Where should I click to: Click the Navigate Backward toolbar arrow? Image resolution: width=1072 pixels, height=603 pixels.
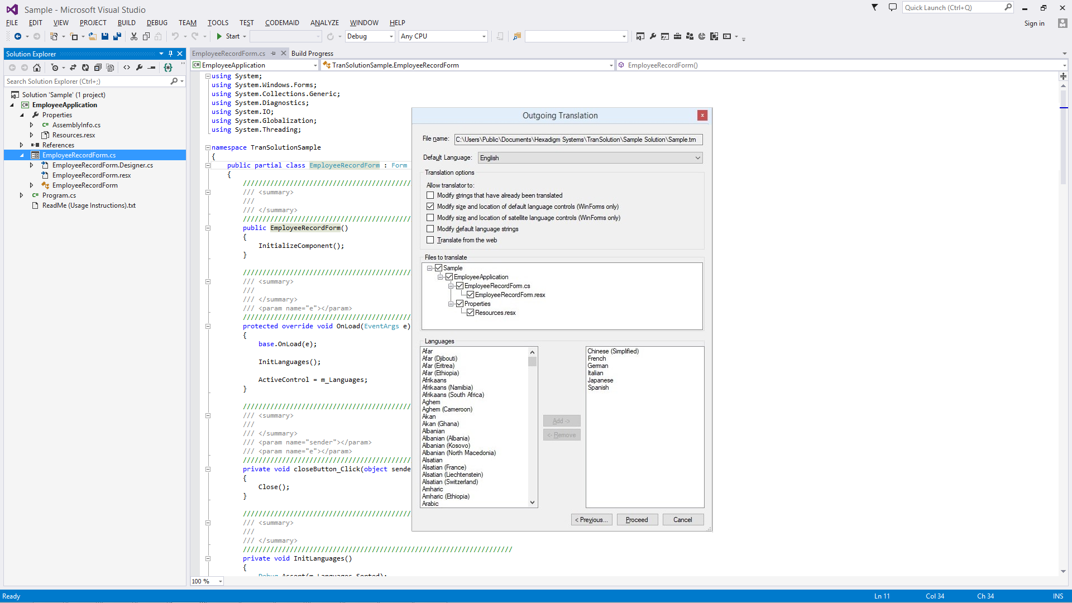click(x=18, y=36)
